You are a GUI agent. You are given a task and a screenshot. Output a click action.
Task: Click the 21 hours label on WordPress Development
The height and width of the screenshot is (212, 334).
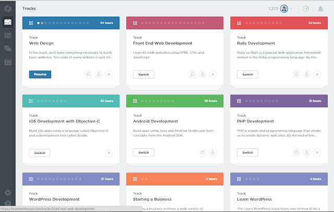107,179
